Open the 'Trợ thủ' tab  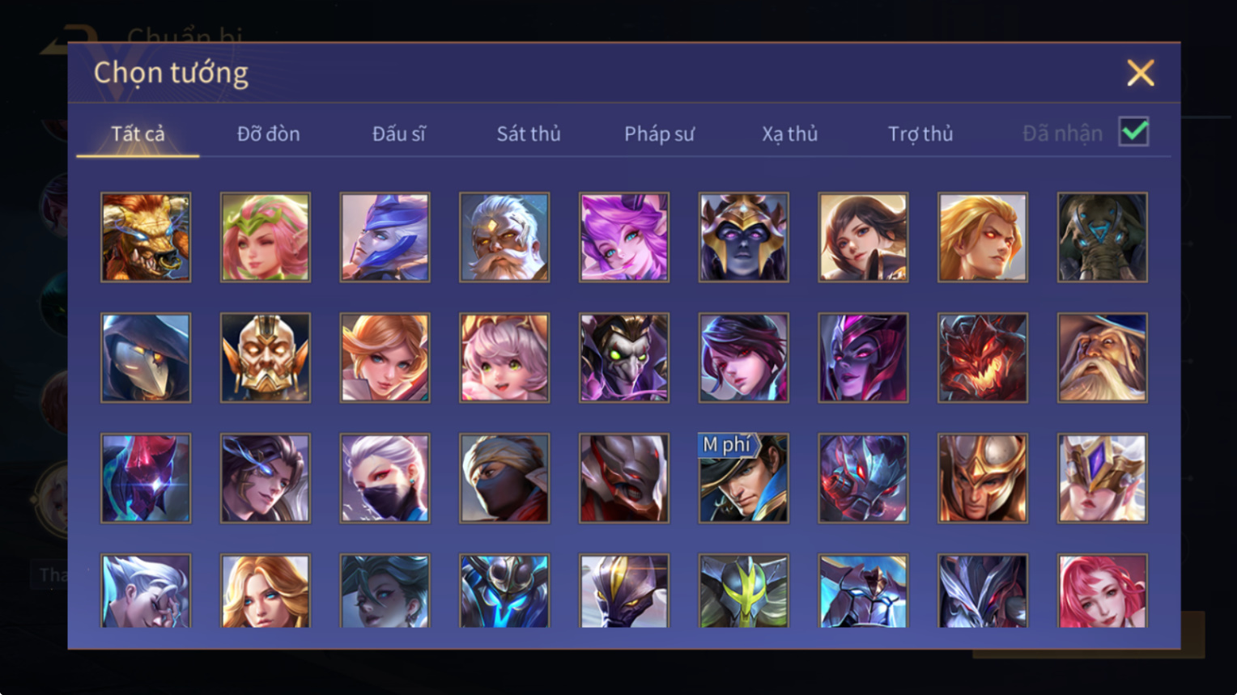tap(920, 133)
